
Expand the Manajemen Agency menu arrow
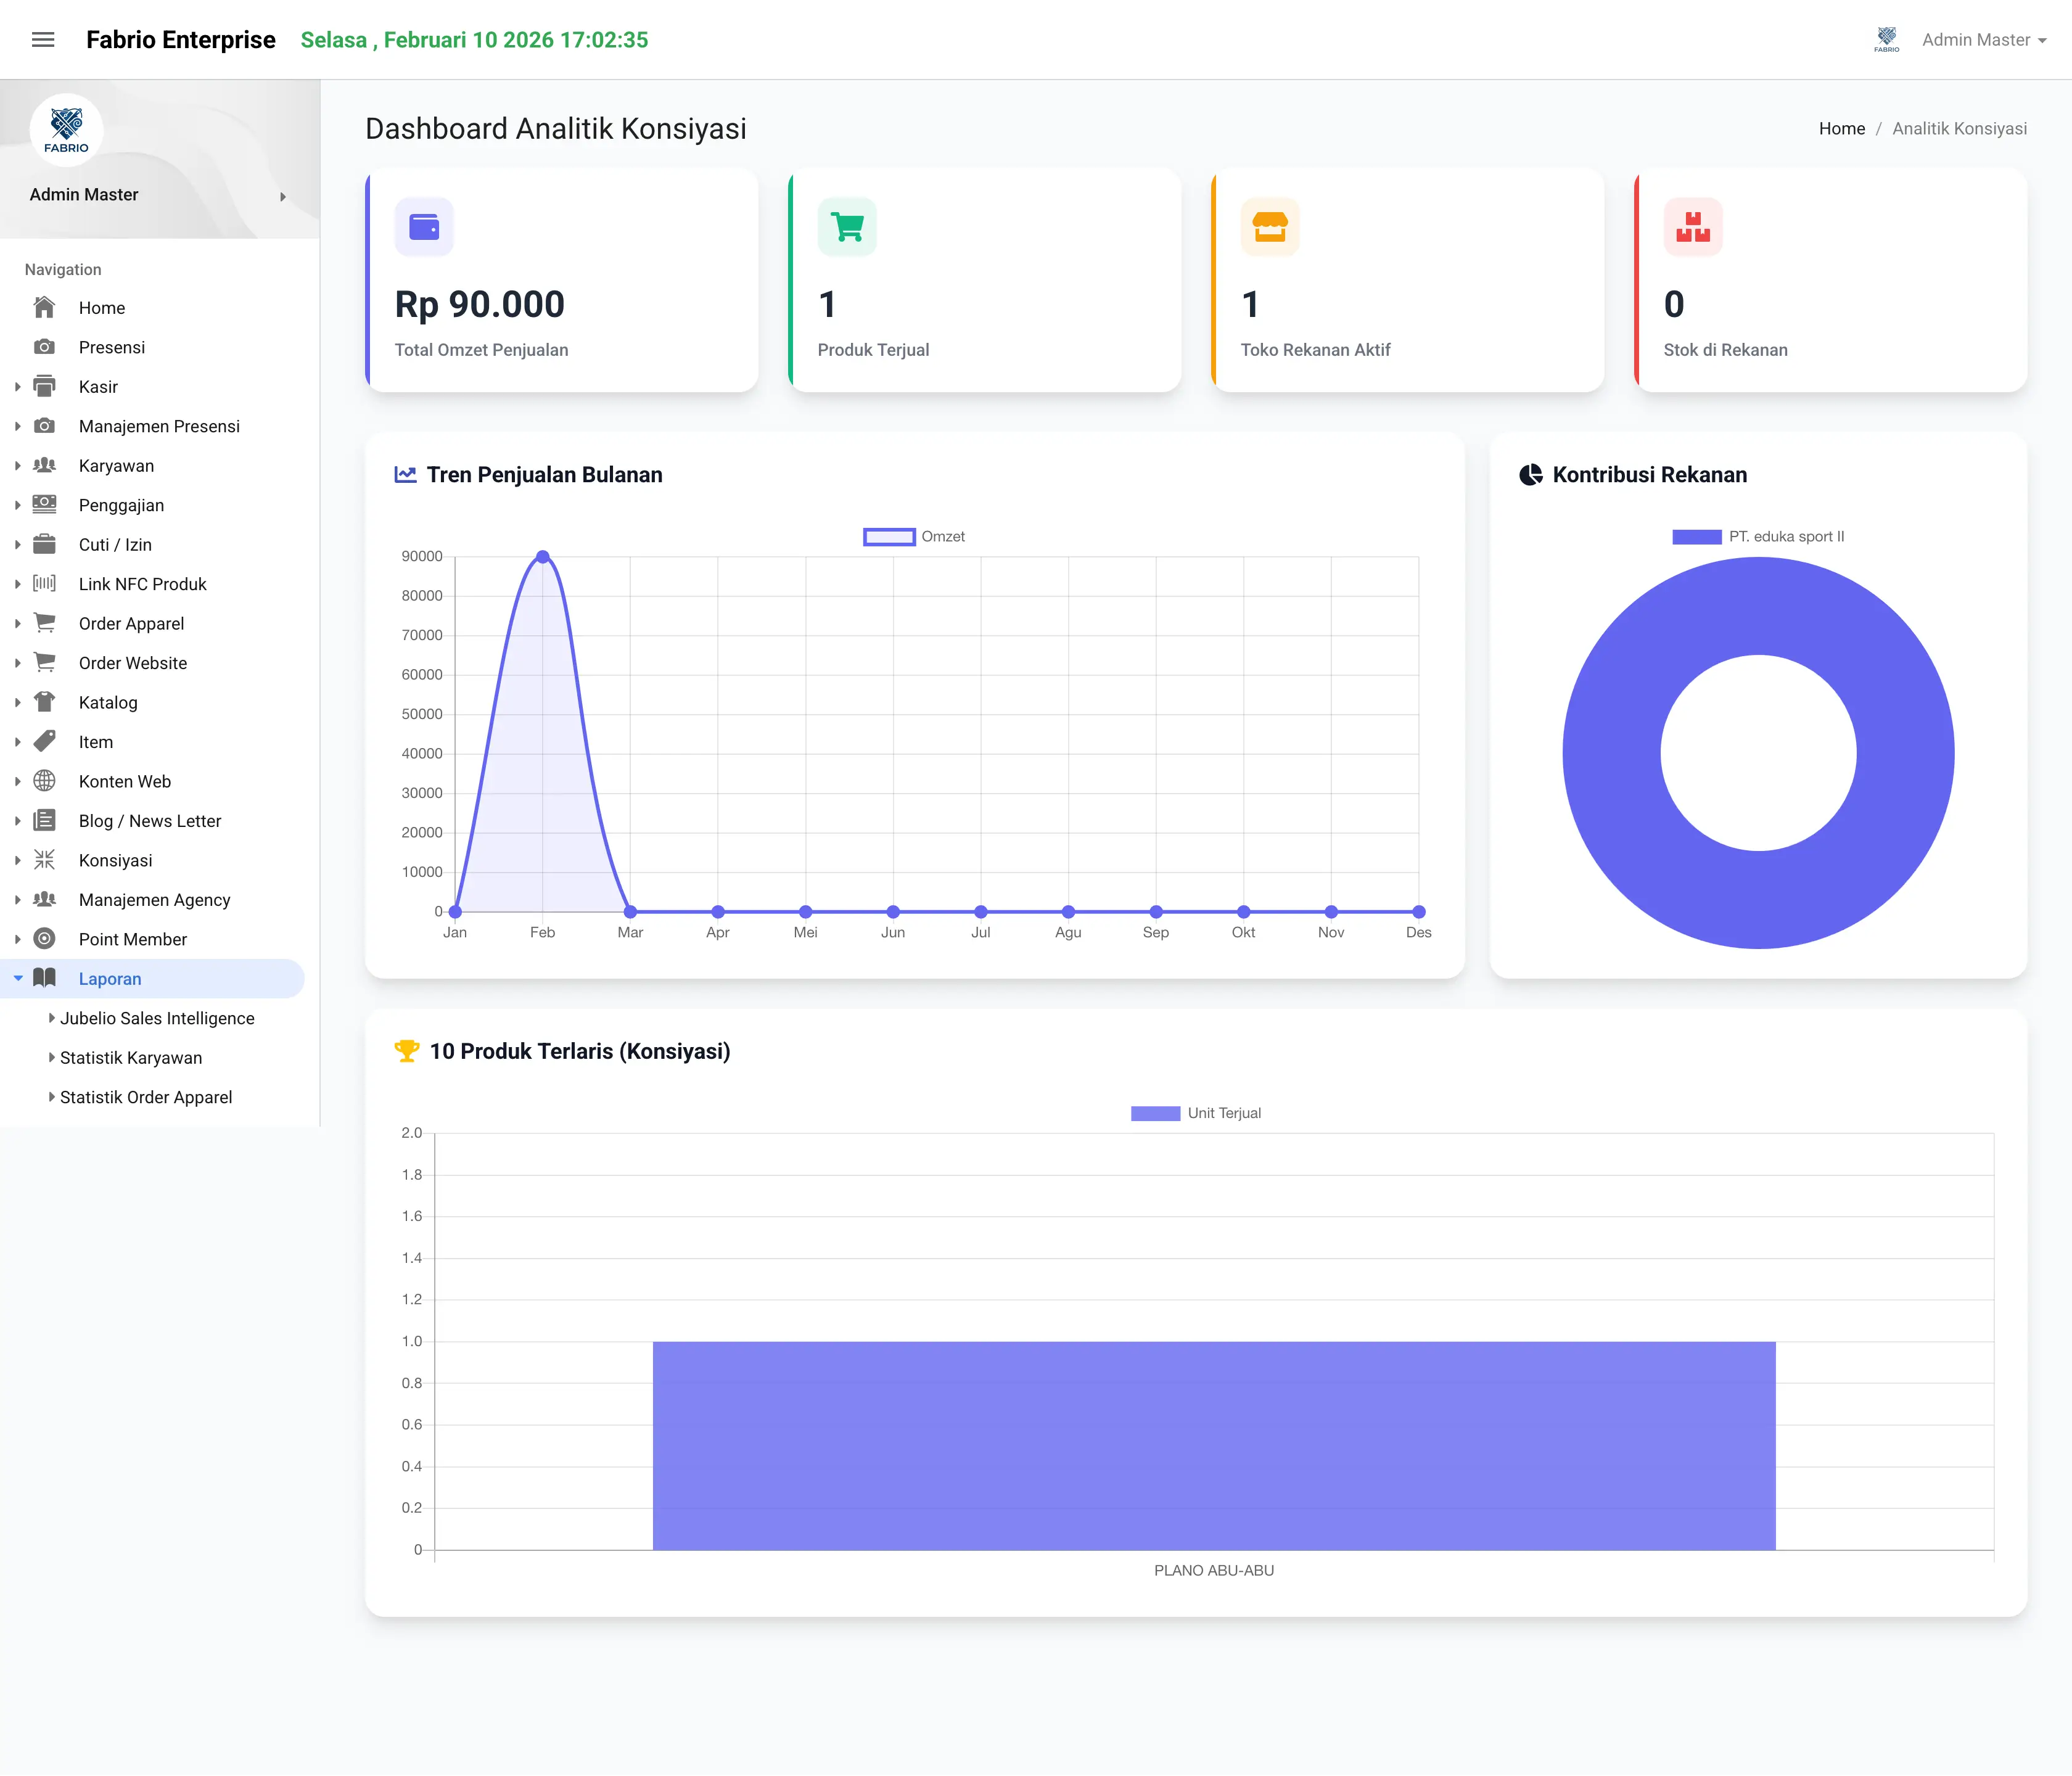[18, 900]
